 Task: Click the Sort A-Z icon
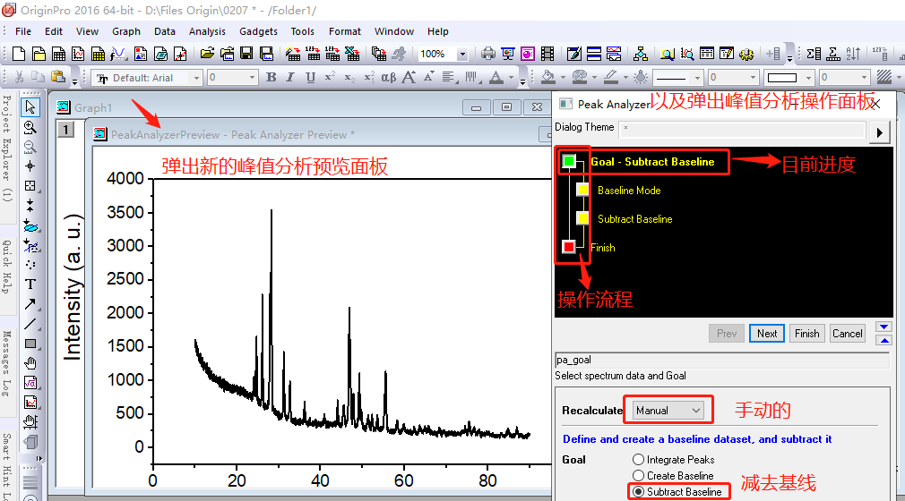[x=853, y=55]
